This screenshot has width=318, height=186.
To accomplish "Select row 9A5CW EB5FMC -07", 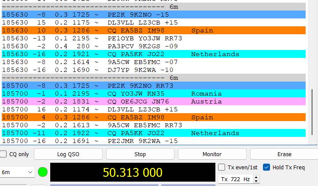I will pos(154,62).
